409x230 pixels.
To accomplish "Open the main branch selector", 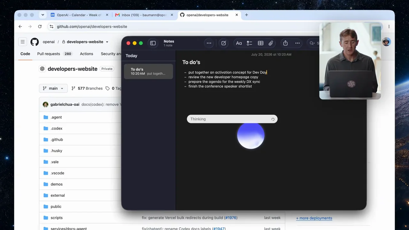I will click(53, 88).
